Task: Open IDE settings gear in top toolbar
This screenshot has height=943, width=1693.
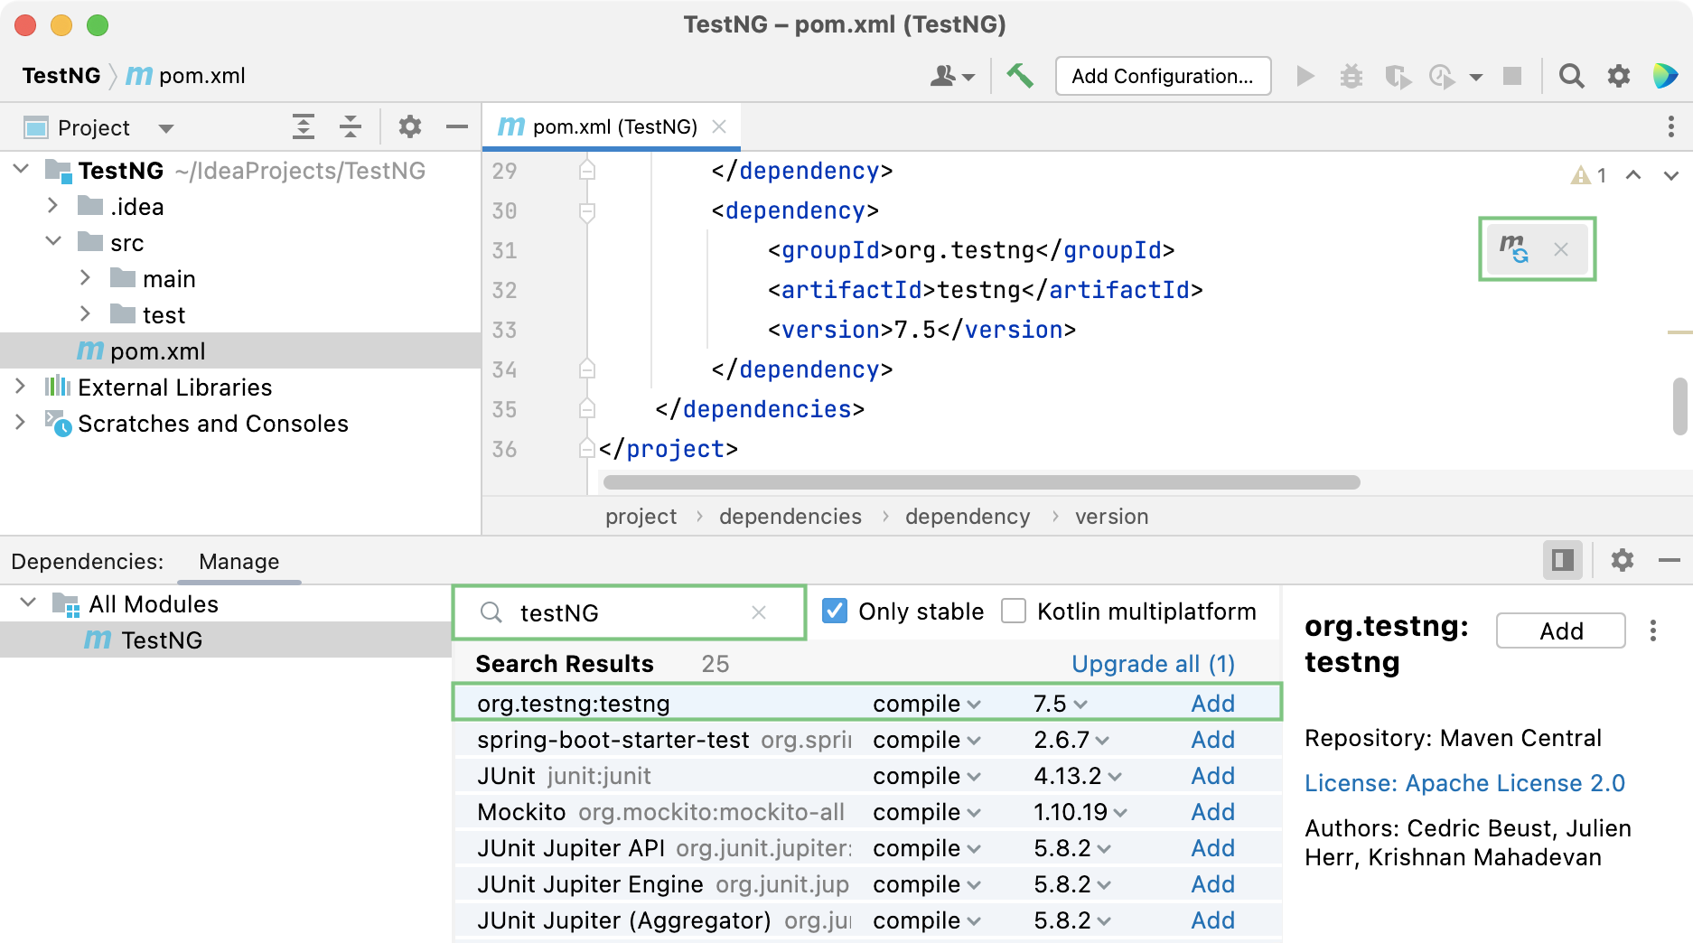Action: click(1619, 76)
